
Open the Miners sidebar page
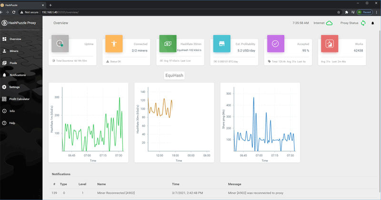(14, 51)
